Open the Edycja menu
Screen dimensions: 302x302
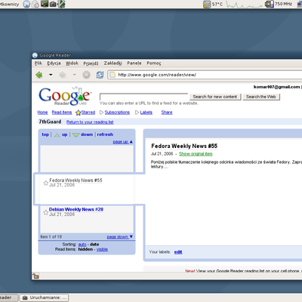pyautogui.click(x=54, y=63)
